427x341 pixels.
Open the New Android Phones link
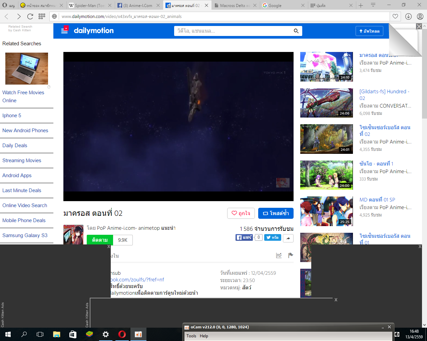click(25, 131)
